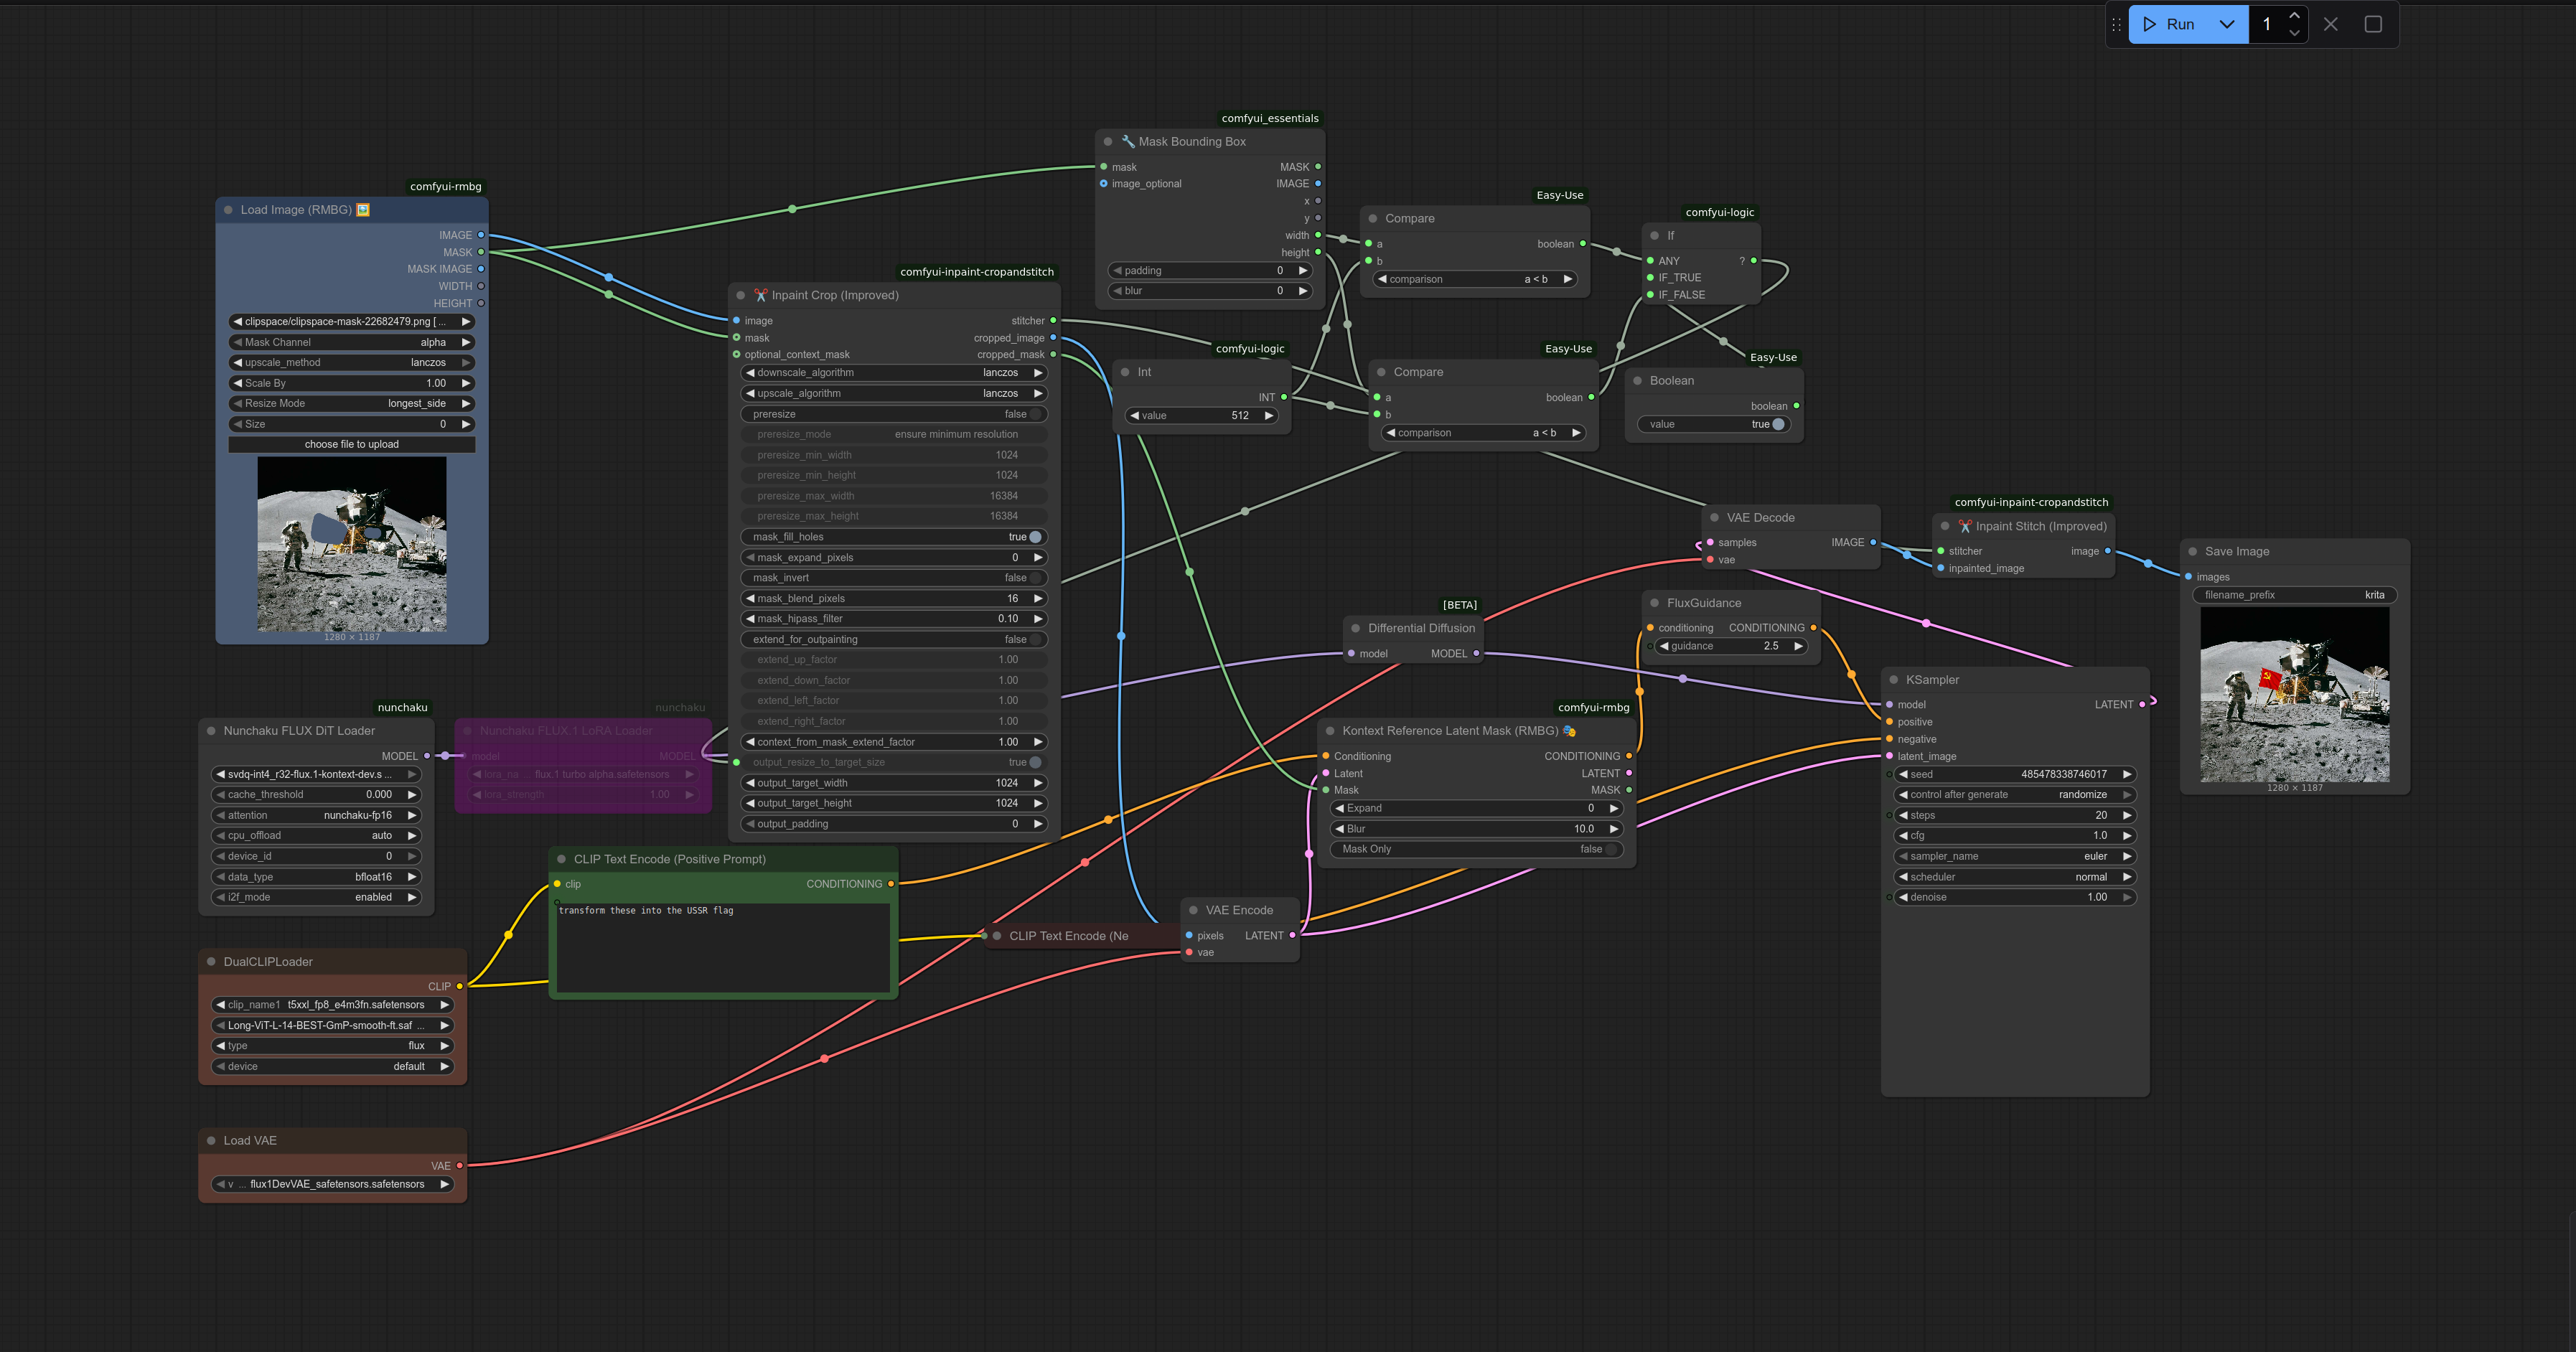The width and height of the screenshot is (2576, 1352).
Task: Collapse the Save Image node title dot
Action: click(x=2193, y=551)
